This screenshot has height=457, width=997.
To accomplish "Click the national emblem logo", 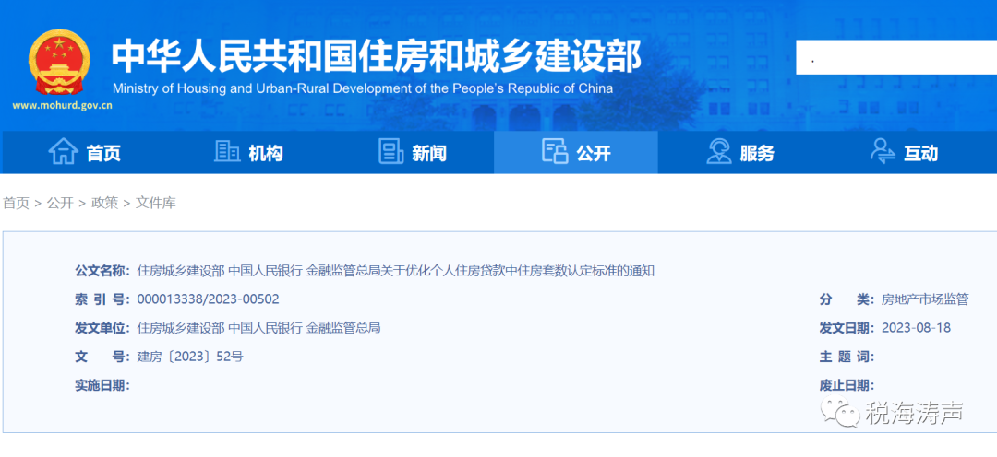I will coord(60,64).
